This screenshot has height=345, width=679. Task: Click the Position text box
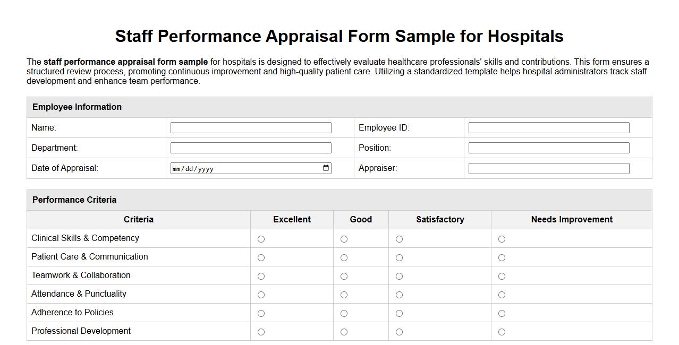tap(548, 148)
